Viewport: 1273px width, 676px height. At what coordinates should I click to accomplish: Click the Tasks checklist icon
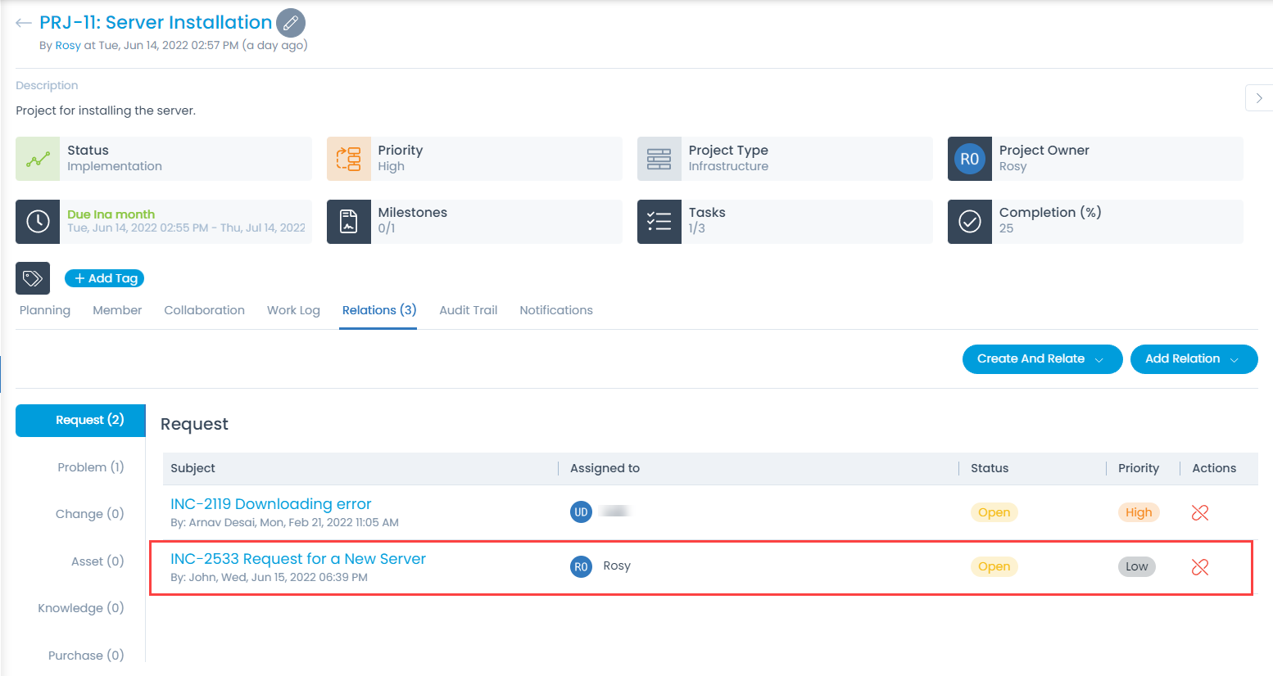click(659, 221)
